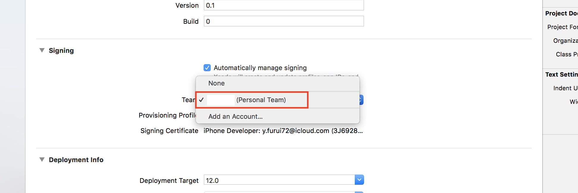The width and height of the screenshot is (578, 193).
Task: Click the blue Team popup arrow
Action: [x=361, y=100]
